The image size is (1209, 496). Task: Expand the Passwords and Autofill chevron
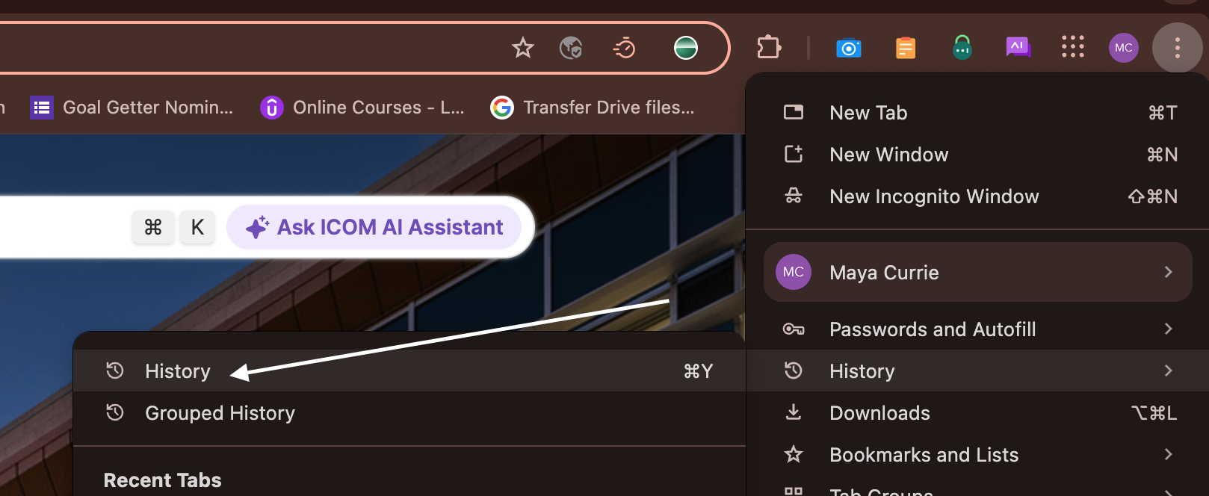(1169, 329)
